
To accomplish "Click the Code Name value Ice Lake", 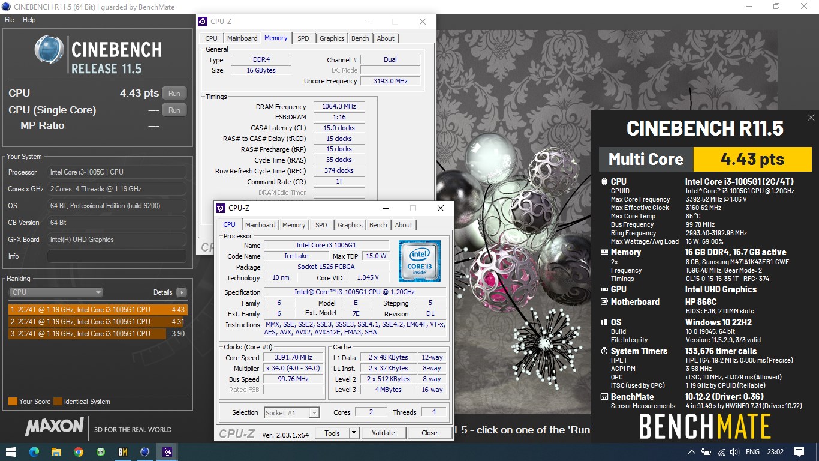I will point(297,256).
